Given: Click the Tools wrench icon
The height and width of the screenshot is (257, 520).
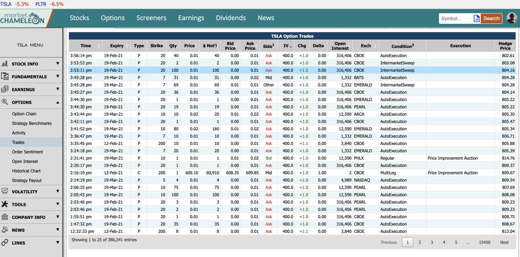Looking at the screenshot, I should [x=5, y=204].
